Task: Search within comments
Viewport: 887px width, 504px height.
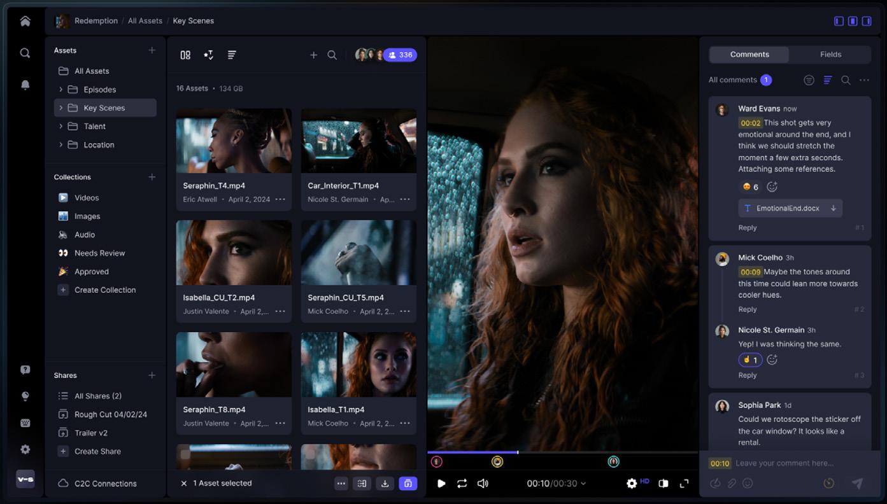Action: (x=846, y=80)
